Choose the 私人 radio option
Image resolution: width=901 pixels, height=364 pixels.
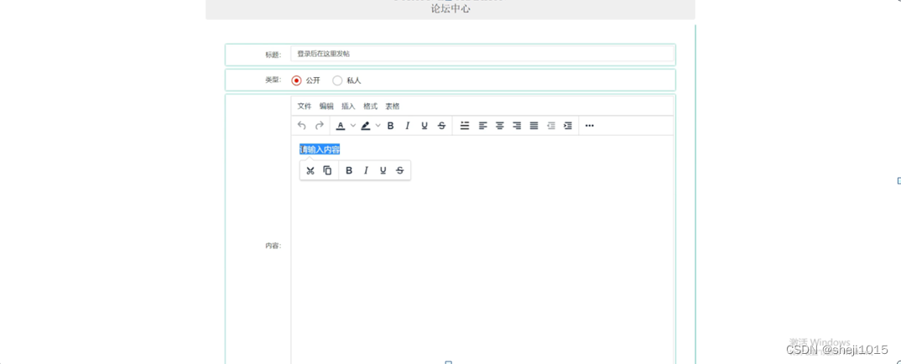(x=337, y=81)
